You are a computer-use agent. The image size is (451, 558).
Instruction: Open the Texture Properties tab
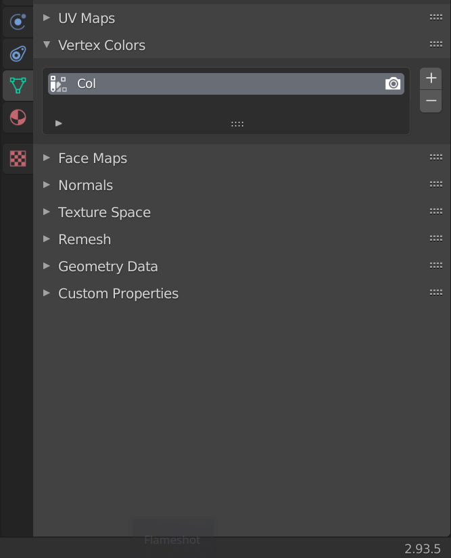(18, 158)
